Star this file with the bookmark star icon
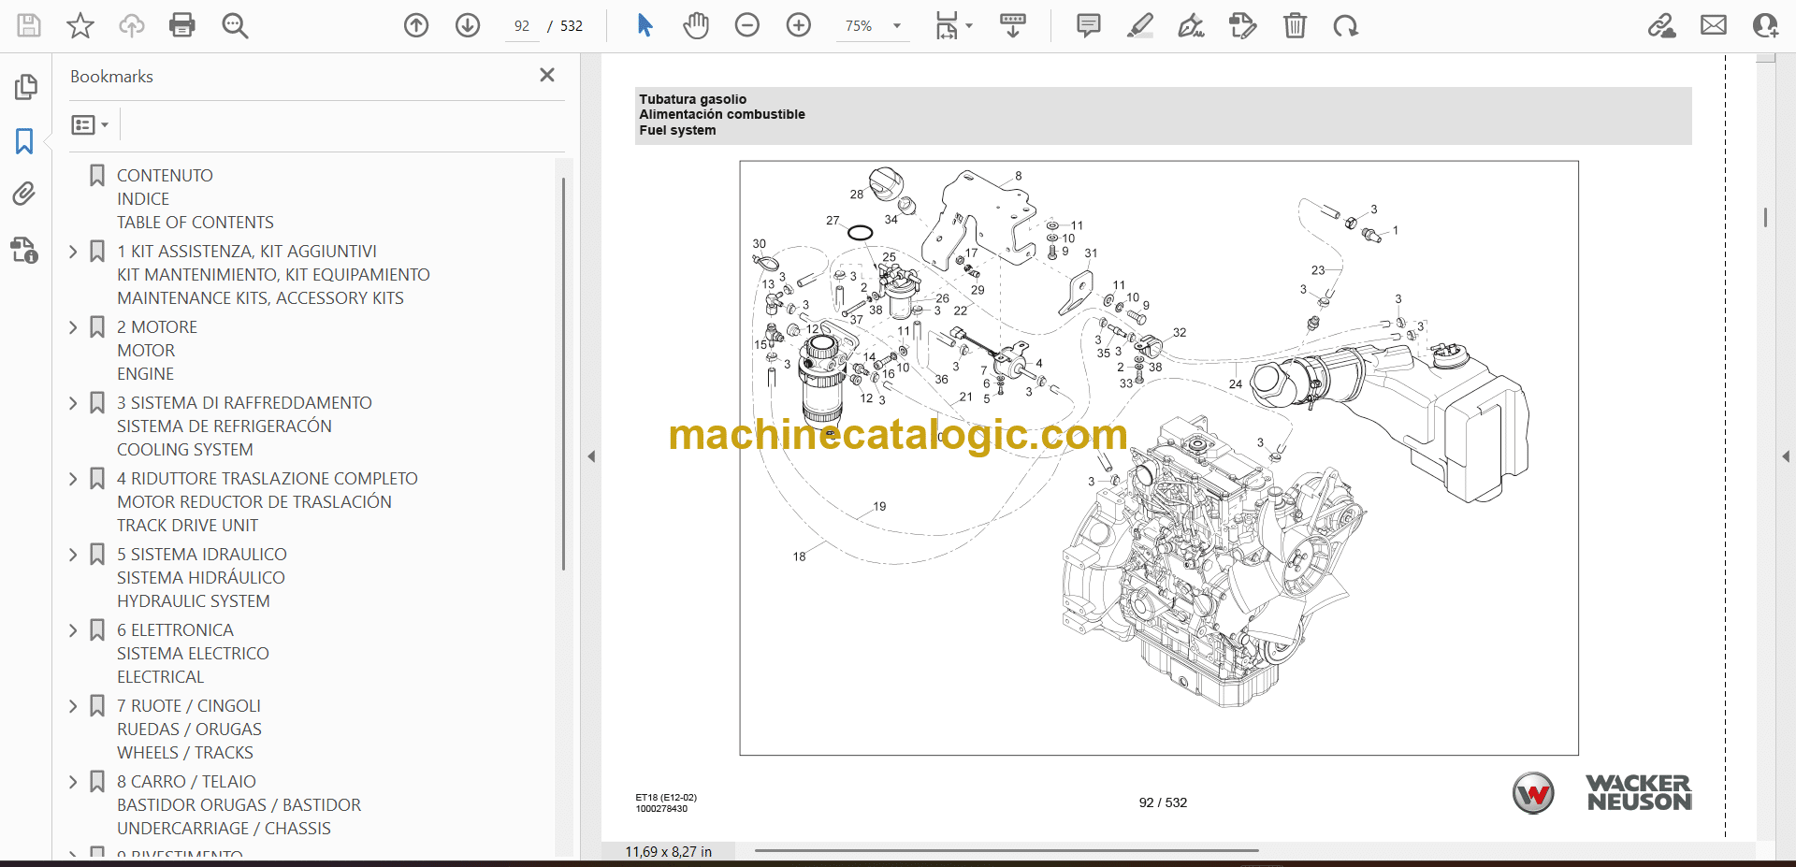This screenshot has height=867, width=1796. [x=80, y=25]
